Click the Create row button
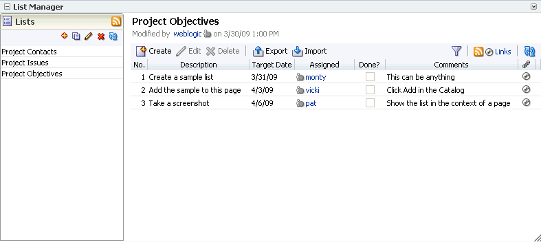The height and width of the screenshot is (249, 541). (x=153, y=51)
